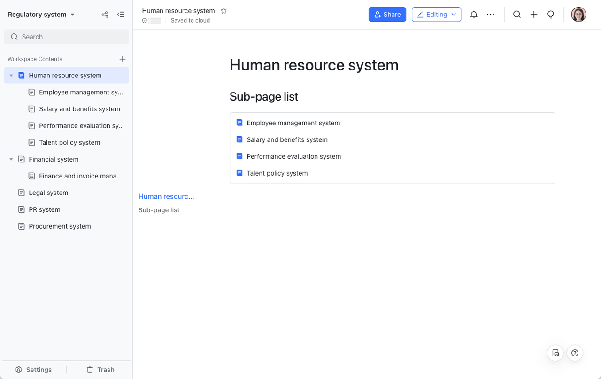The height and width of the screenshot is (379, 601).
Task: Open the more options ellipsis menu
Action: (491, 15)
